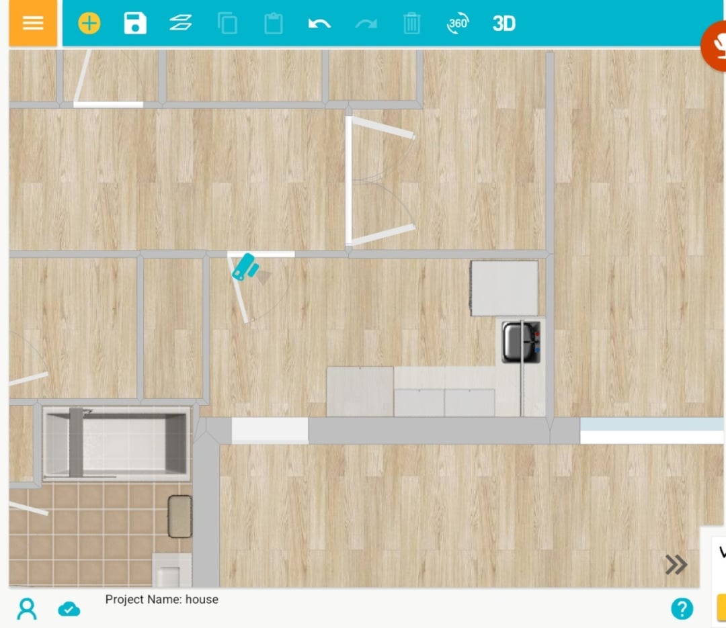Redo the last undone action

366,24
